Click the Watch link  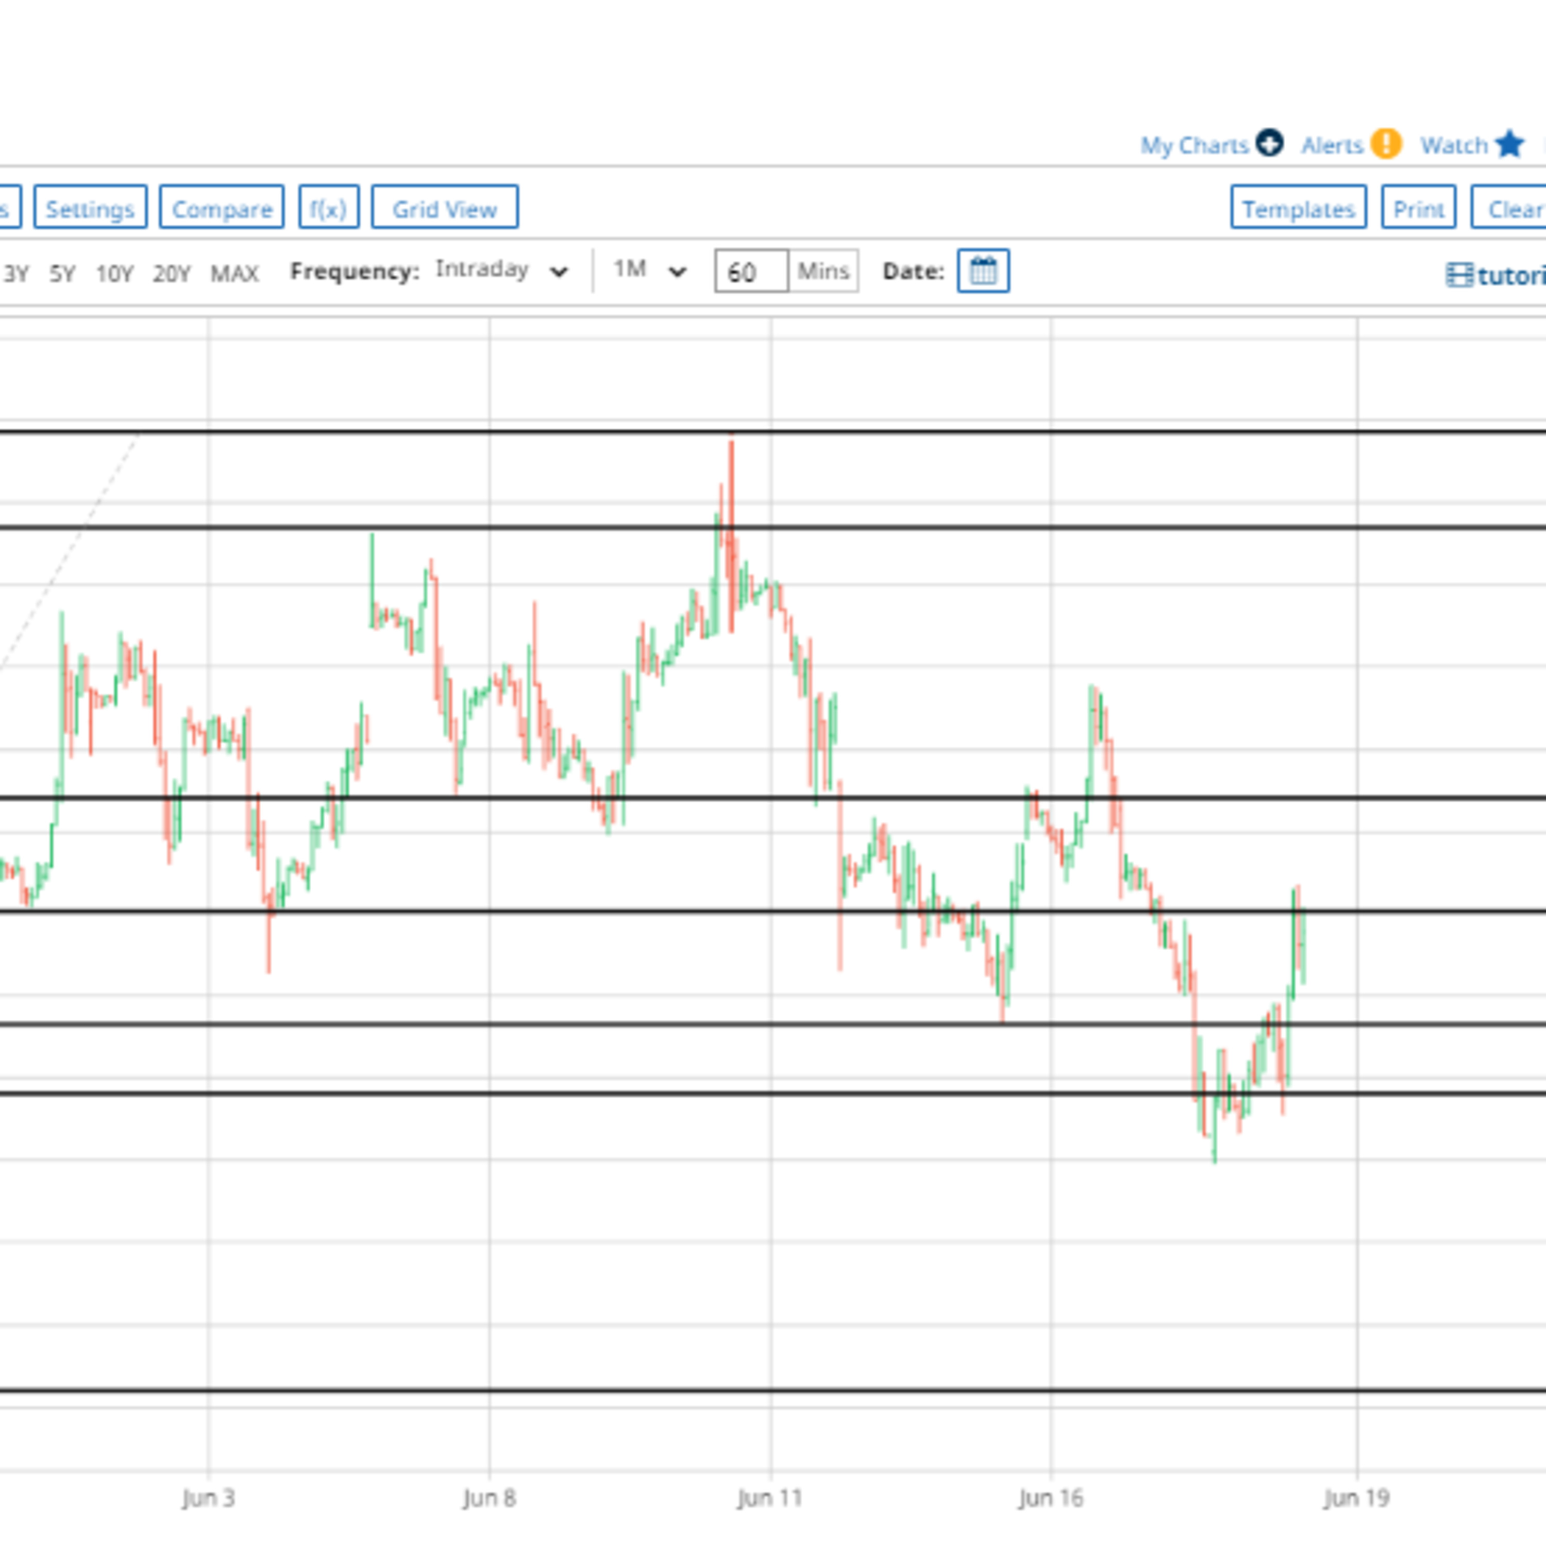(1454, 146)
